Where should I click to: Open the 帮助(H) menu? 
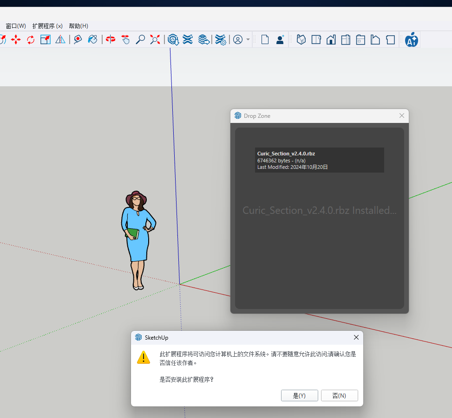(x=79, y=26)
